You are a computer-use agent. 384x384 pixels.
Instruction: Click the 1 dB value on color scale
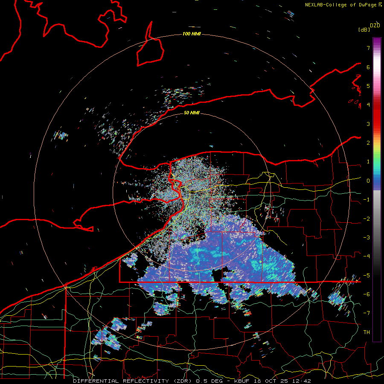[368, 162]
